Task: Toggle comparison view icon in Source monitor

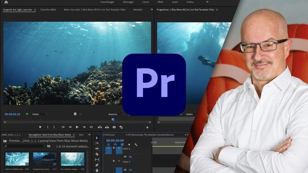Action: [121, 127]
